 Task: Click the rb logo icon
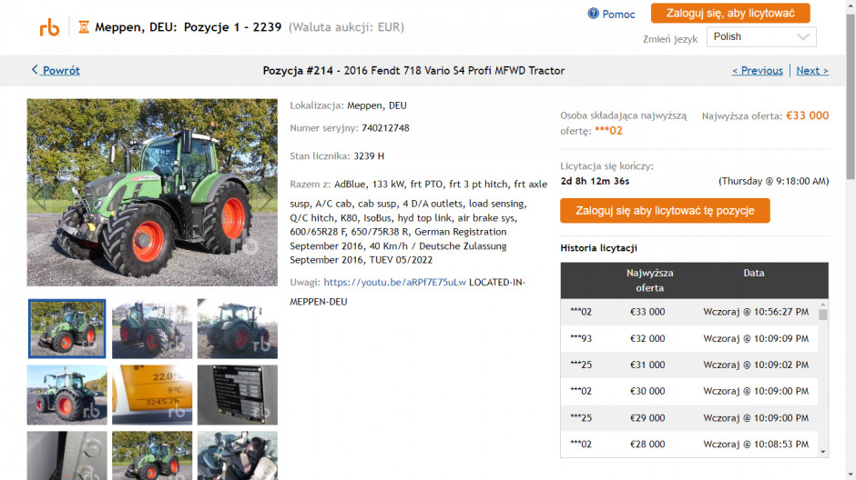click(x=49, y=27)
